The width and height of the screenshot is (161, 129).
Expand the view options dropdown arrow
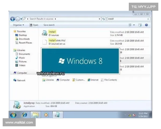[x=134, y=25]
